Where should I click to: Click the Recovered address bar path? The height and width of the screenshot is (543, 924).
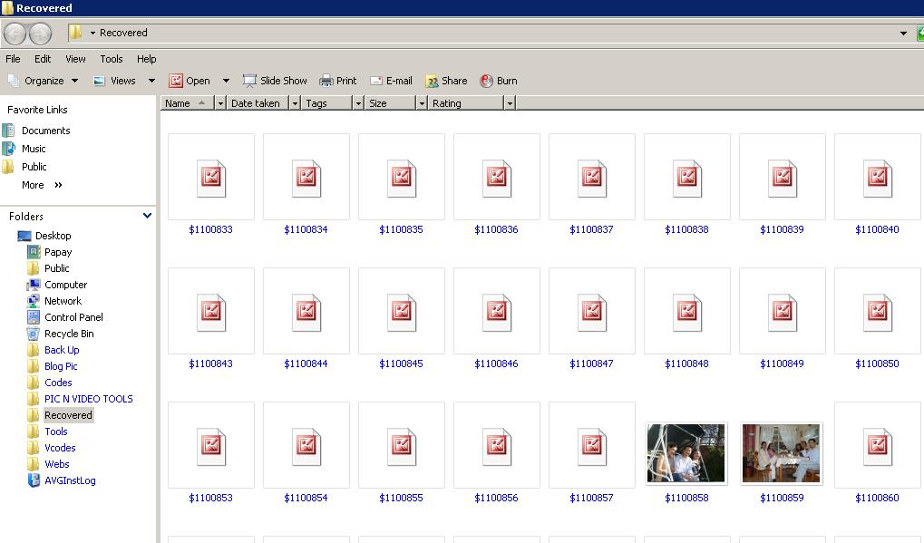(123, 33)
